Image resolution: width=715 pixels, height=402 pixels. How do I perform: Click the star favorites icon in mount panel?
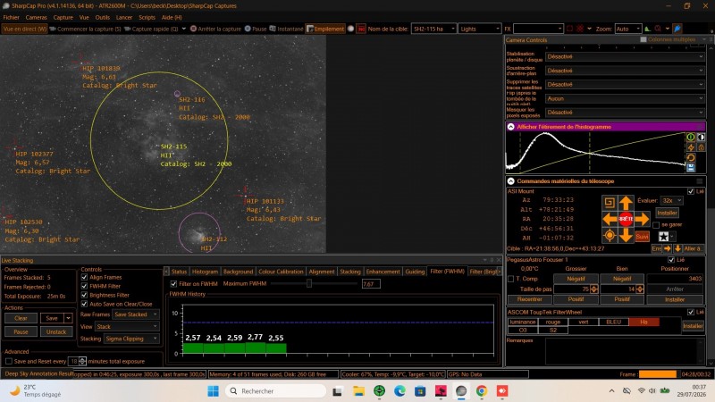(663, 236)
